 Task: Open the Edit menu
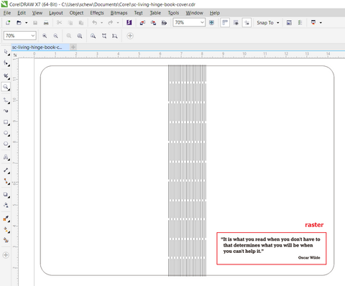(x=22, y=13)
